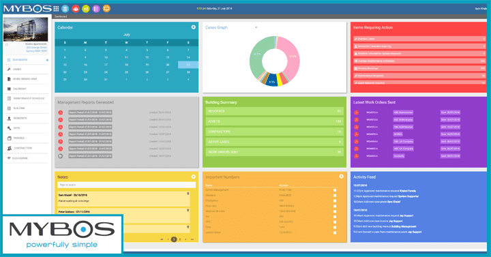The height and width of the screenshot is (257, 491).
Task: Collapse sidebar using arrow next to Dashboard
Action: (47, 60)
